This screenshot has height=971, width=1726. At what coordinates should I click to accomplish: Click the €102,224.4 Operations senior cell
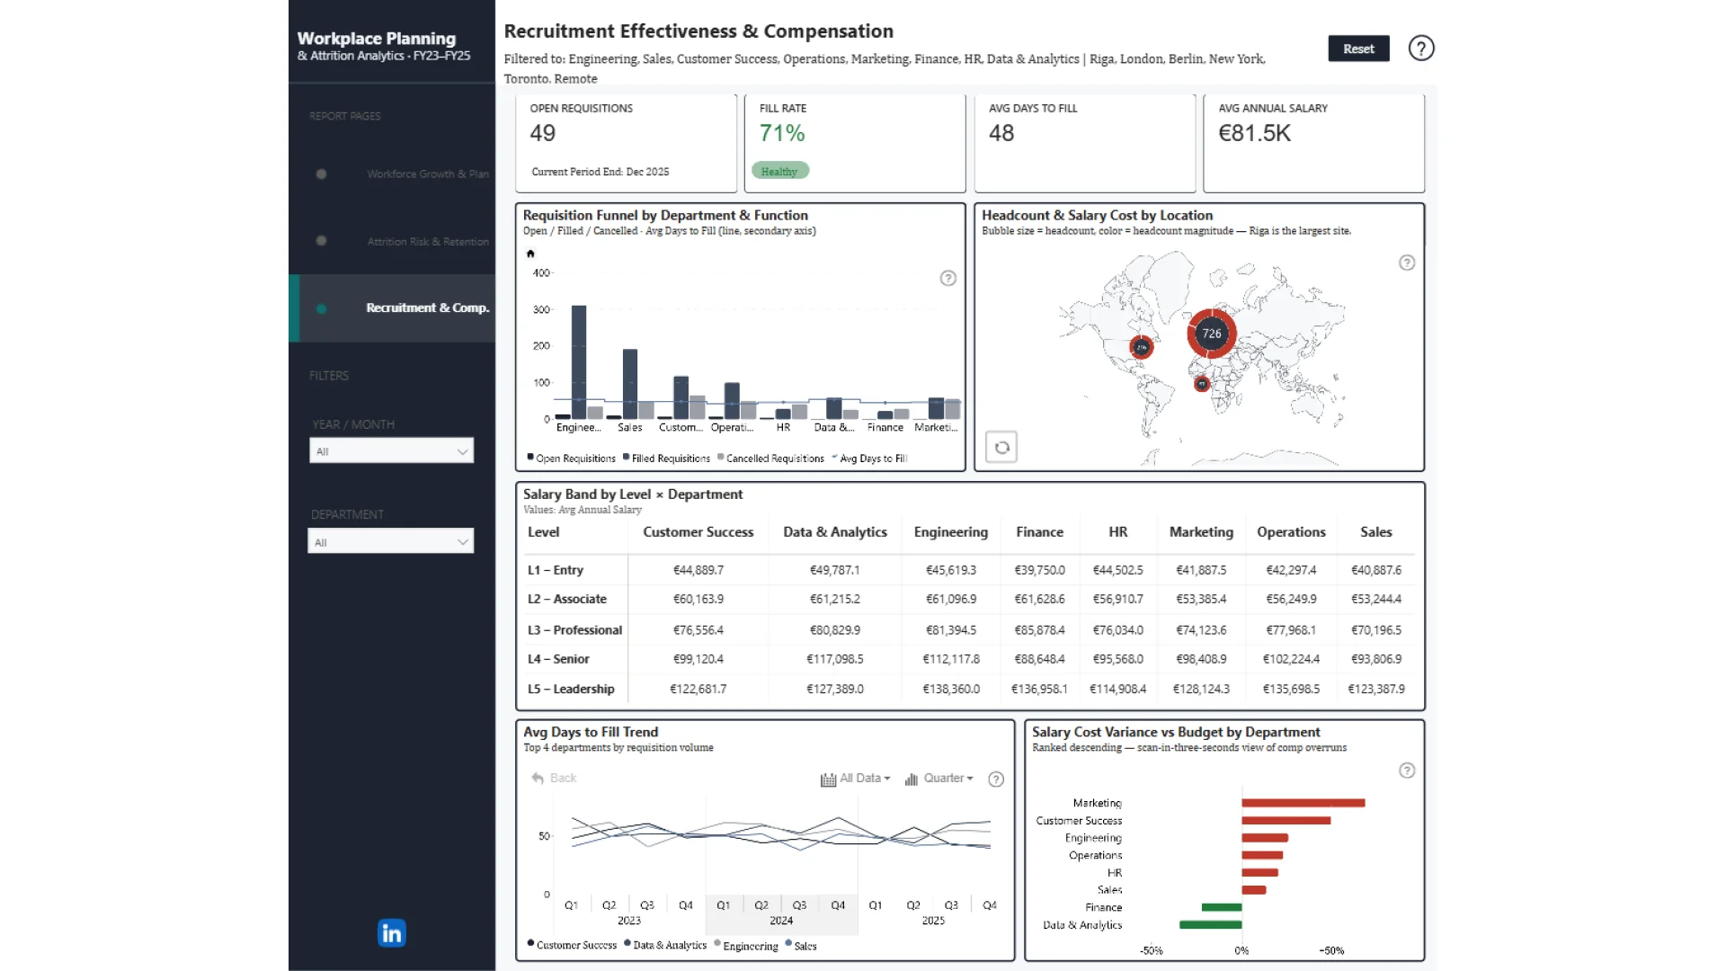[x=1291, y=659]
